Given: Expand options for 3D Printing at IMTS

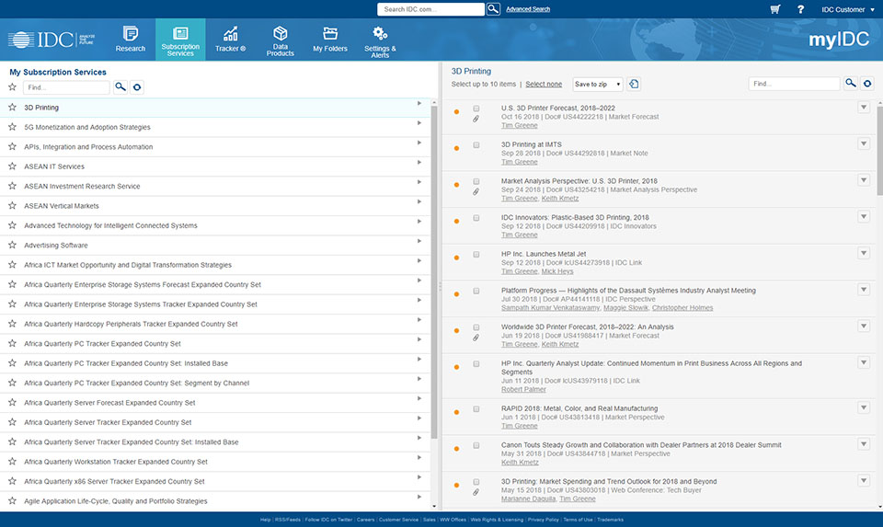Looking at the screenshot, I should coord(864,143).
